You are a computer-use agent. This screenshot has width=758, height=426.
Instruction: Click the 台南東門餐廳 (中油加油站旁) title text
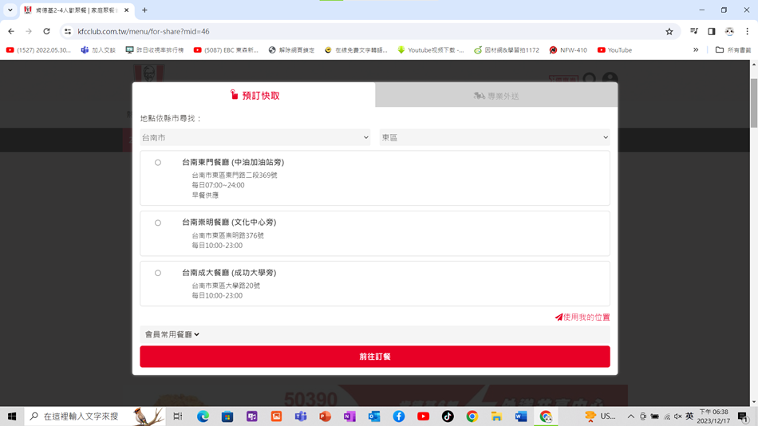coord(233,163)
